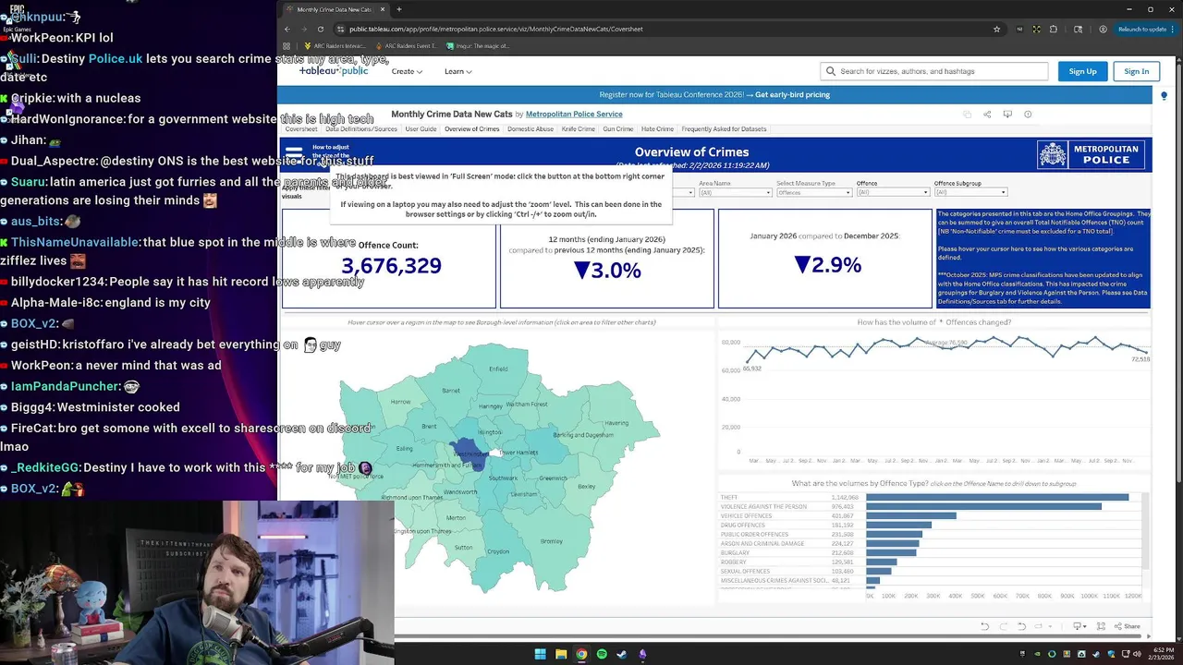The image size is (1183, 665).
Task: Open the Area Name filter dropdown
Action: pyautogui.click(x=735, y=192)
